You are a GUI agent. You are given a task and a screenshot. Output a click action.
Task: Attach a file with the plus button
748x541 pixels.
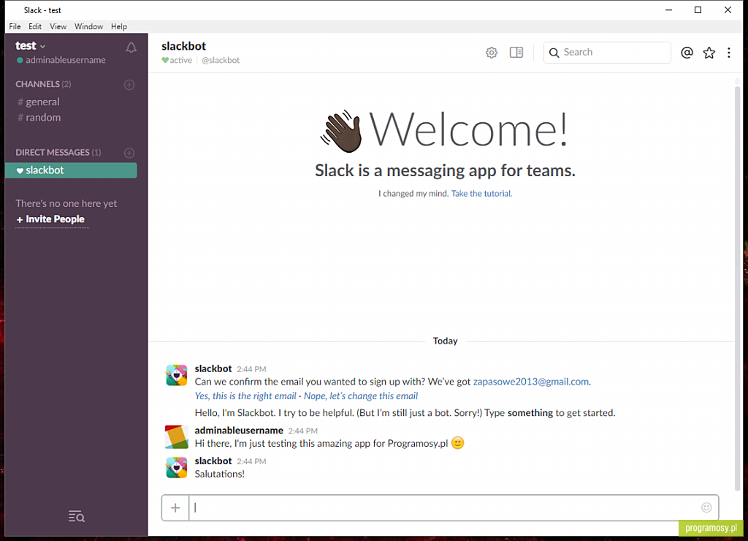pos(175,507)
